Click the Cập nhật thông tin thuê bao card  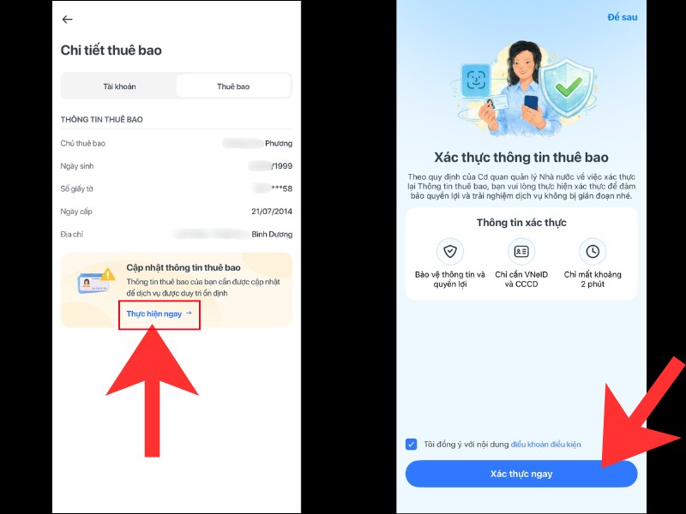pyautogui.click(x=177, y=290)
